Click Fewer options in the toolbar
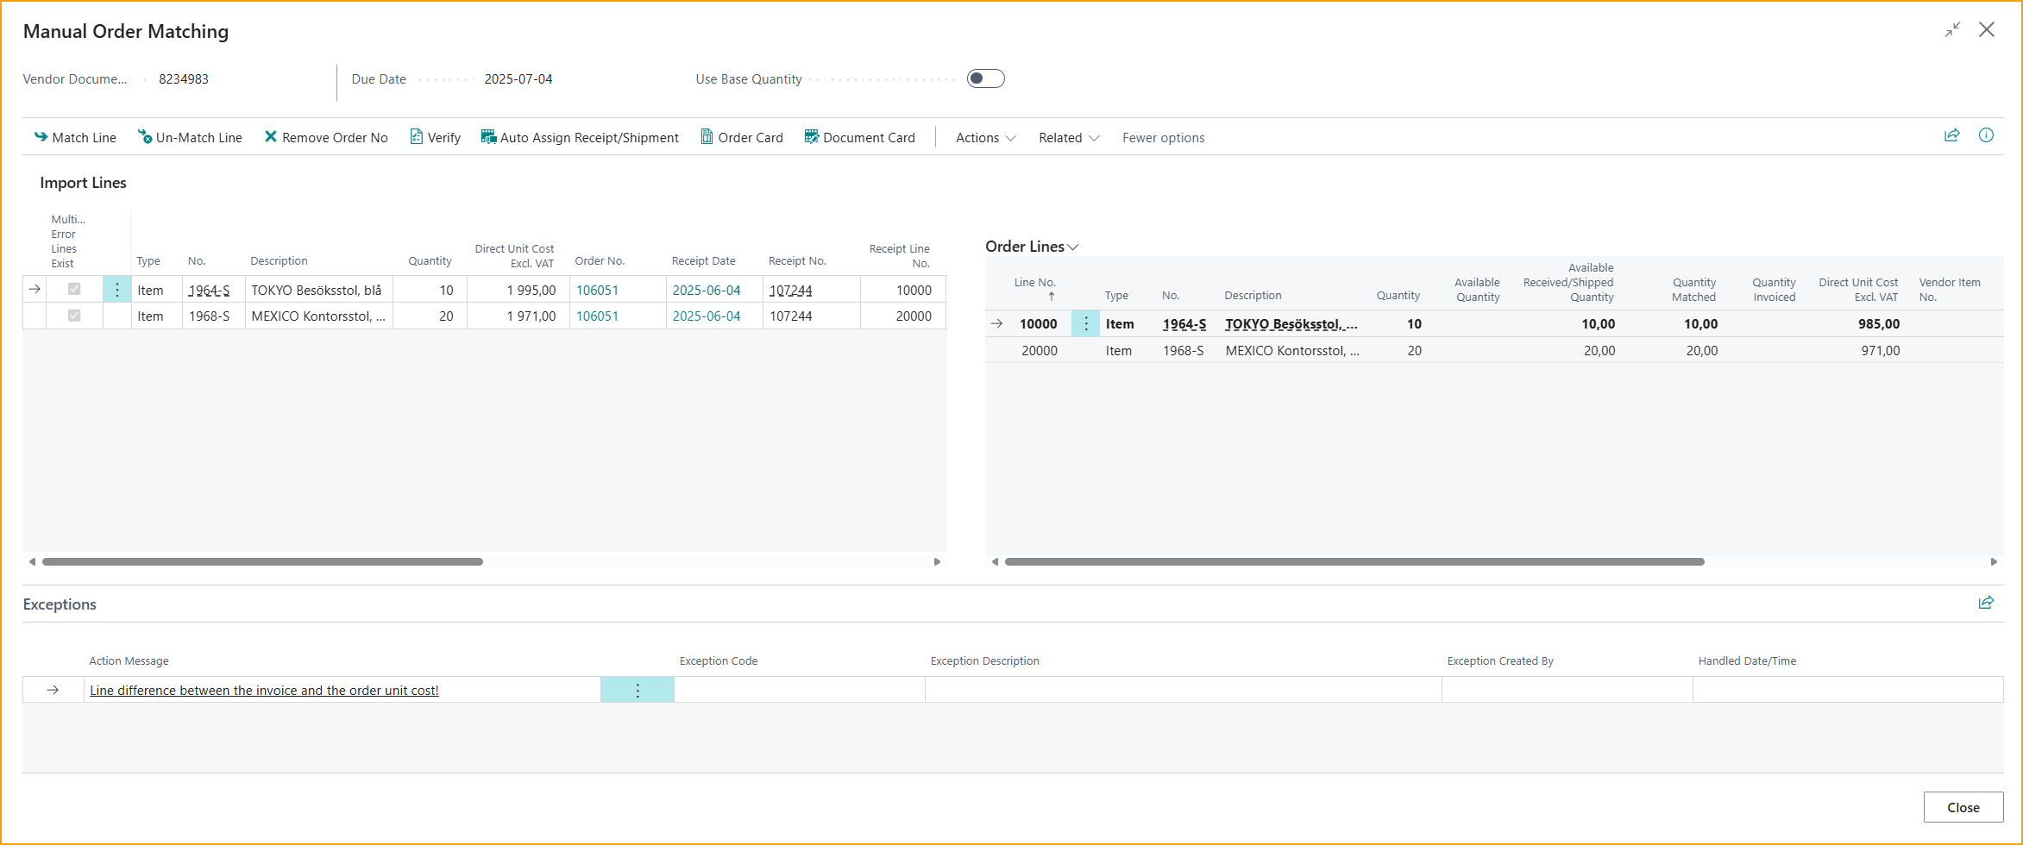 click(1163, 138)
